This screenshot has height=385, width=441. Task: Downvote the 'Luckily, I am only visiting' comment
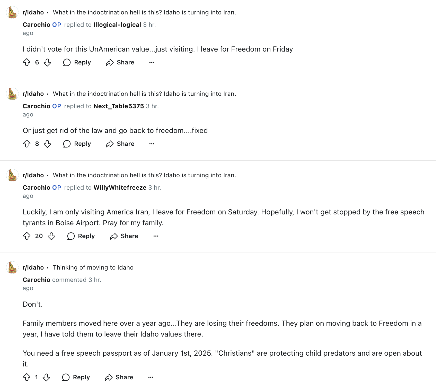pyautogui.click(x=51, y=236)
